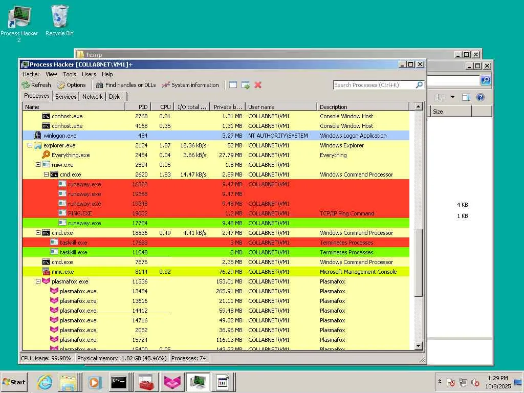Image resolution: width=524 pixels, height=393 pixels.
Task: Select plasmafox.exe icon with PID 14412
Action: (x=54, y=310)
